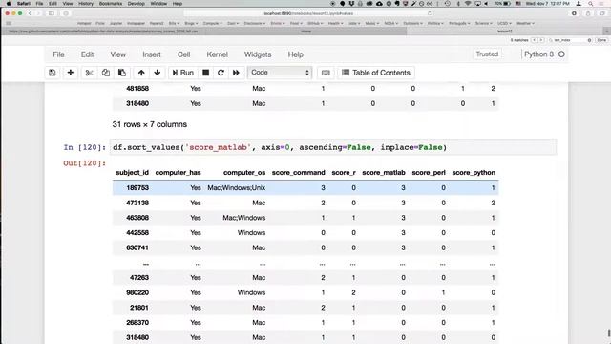
Task: Open the cell type dropdown showing Code
Action: tap(280, 73)
